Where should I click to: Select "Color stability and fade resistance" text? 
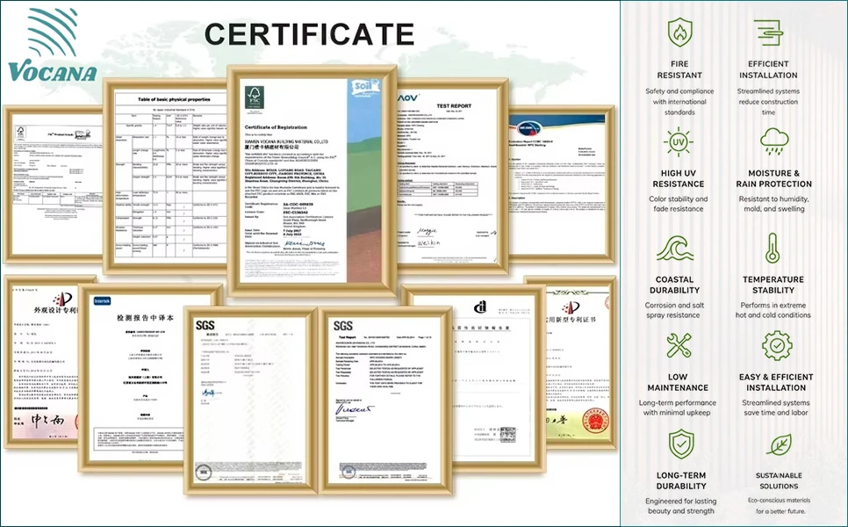[679, 204]
